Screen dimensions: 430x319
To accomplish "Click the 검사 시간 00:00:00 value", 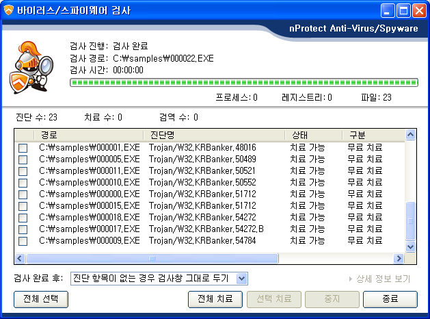I will tap(128, 71).
